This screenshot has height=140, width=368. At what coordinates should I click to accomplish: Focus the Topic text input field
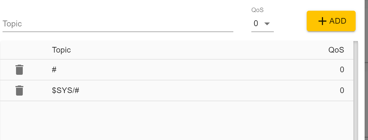pyautogui.click(x=118, y=24)
